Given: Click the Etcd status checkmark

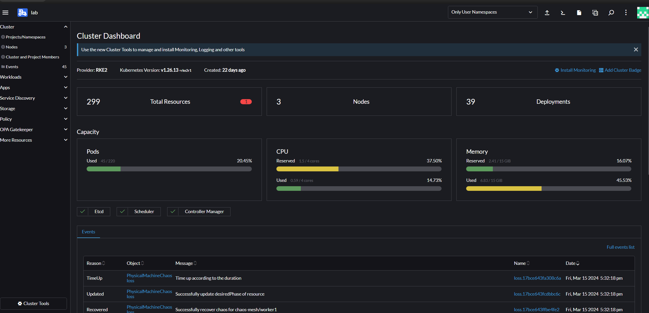Looking at the screenshot, I should pyautogui.click(x=83, y=212).
